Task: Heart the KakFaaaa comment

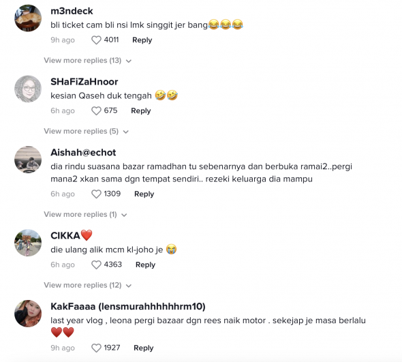Action: click(x=96, y=348)
